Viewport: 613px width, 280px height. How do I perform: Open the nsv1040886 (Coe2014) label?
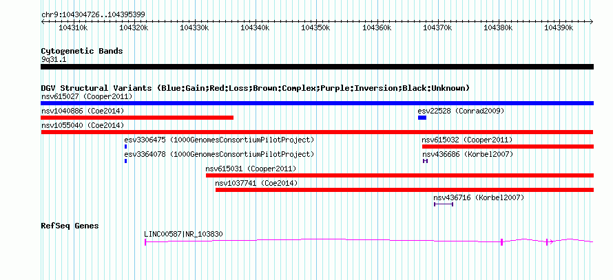[83, 111]
